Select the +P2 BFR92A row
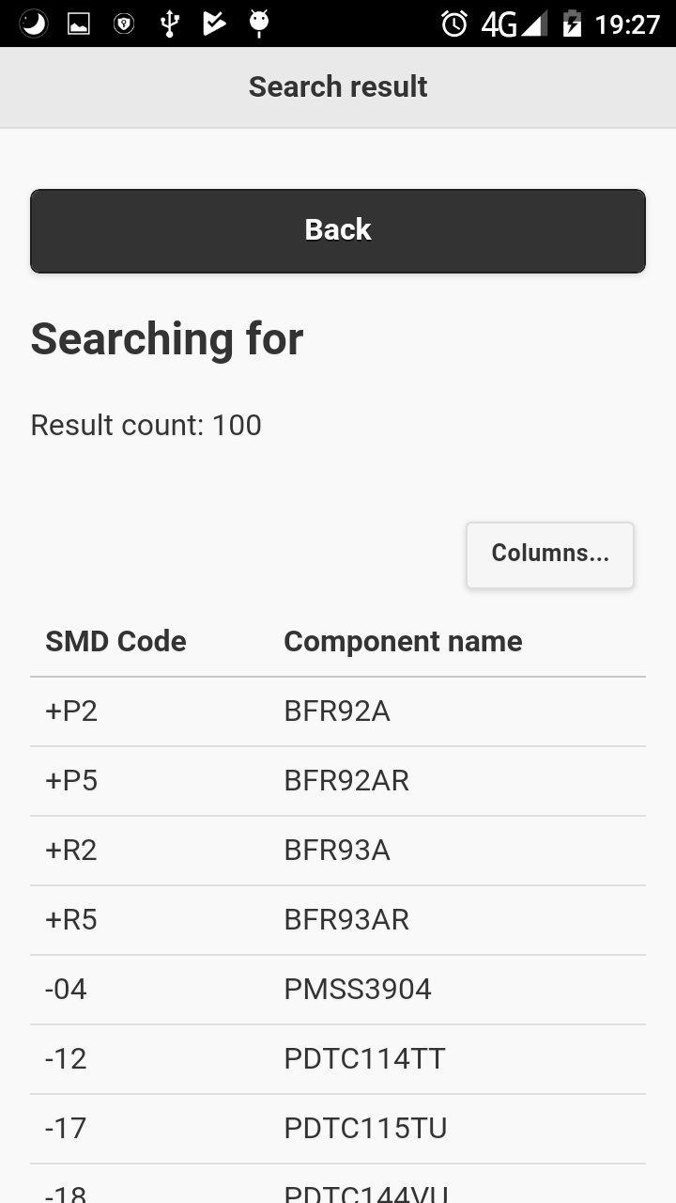 (338, 711)
